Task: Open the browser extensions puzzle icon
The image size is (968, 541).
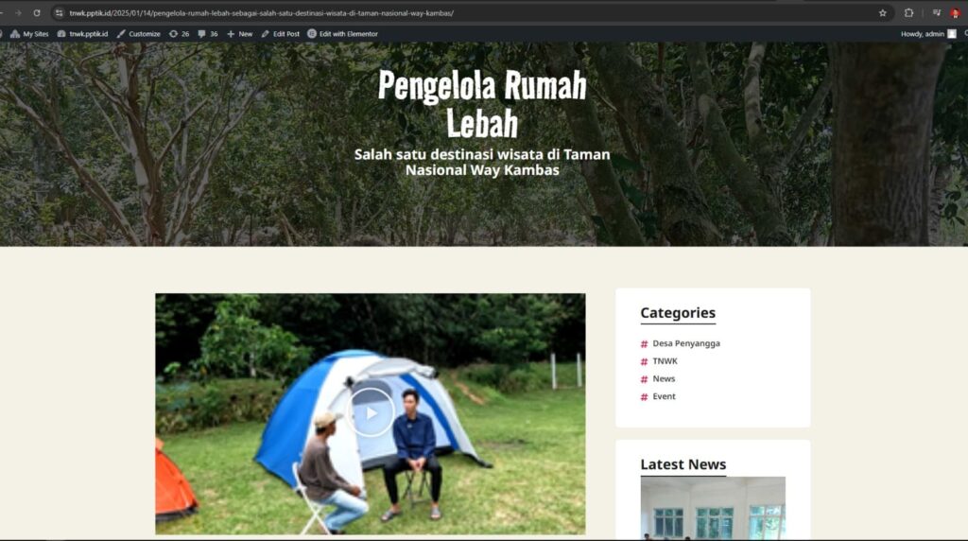Action: pos(908,13)
